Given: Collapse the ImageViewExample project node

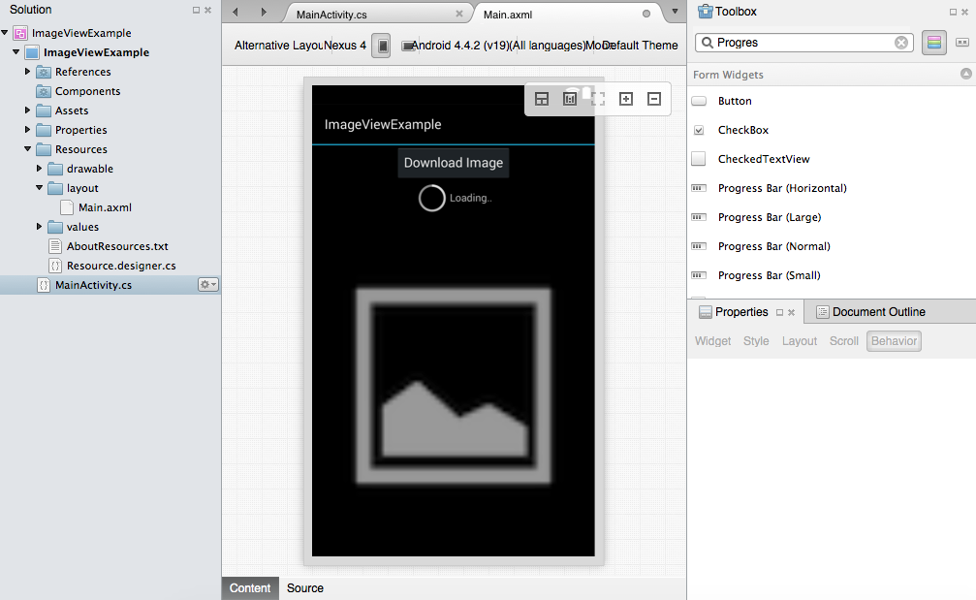Looking at the screenshot, I should [16, 51].
